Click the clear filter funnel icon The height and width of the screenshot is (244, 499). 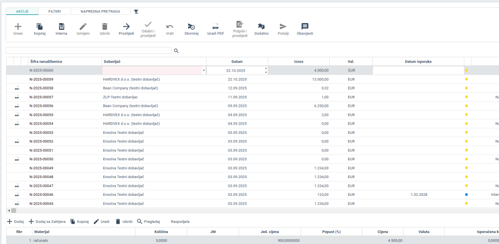[x=136, y=12]
